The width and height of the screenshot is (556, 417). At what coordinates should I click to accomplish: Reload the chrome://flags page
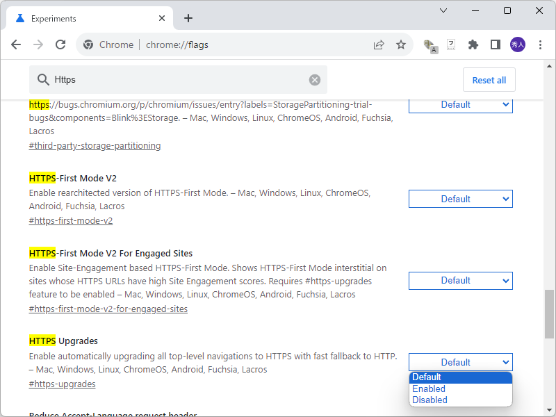60,44
